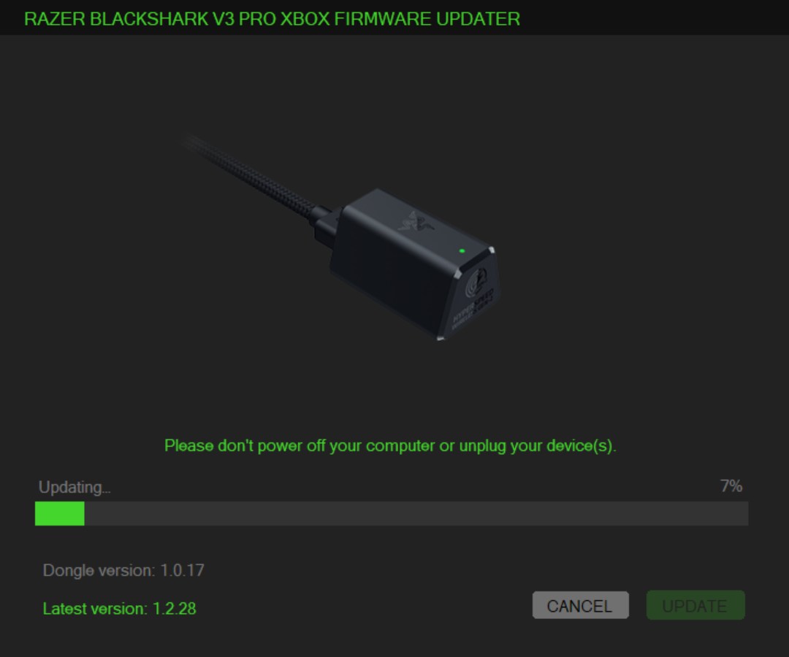Click the Updating... status label
This screenshot has width=789, height=657.
[75, 487]
